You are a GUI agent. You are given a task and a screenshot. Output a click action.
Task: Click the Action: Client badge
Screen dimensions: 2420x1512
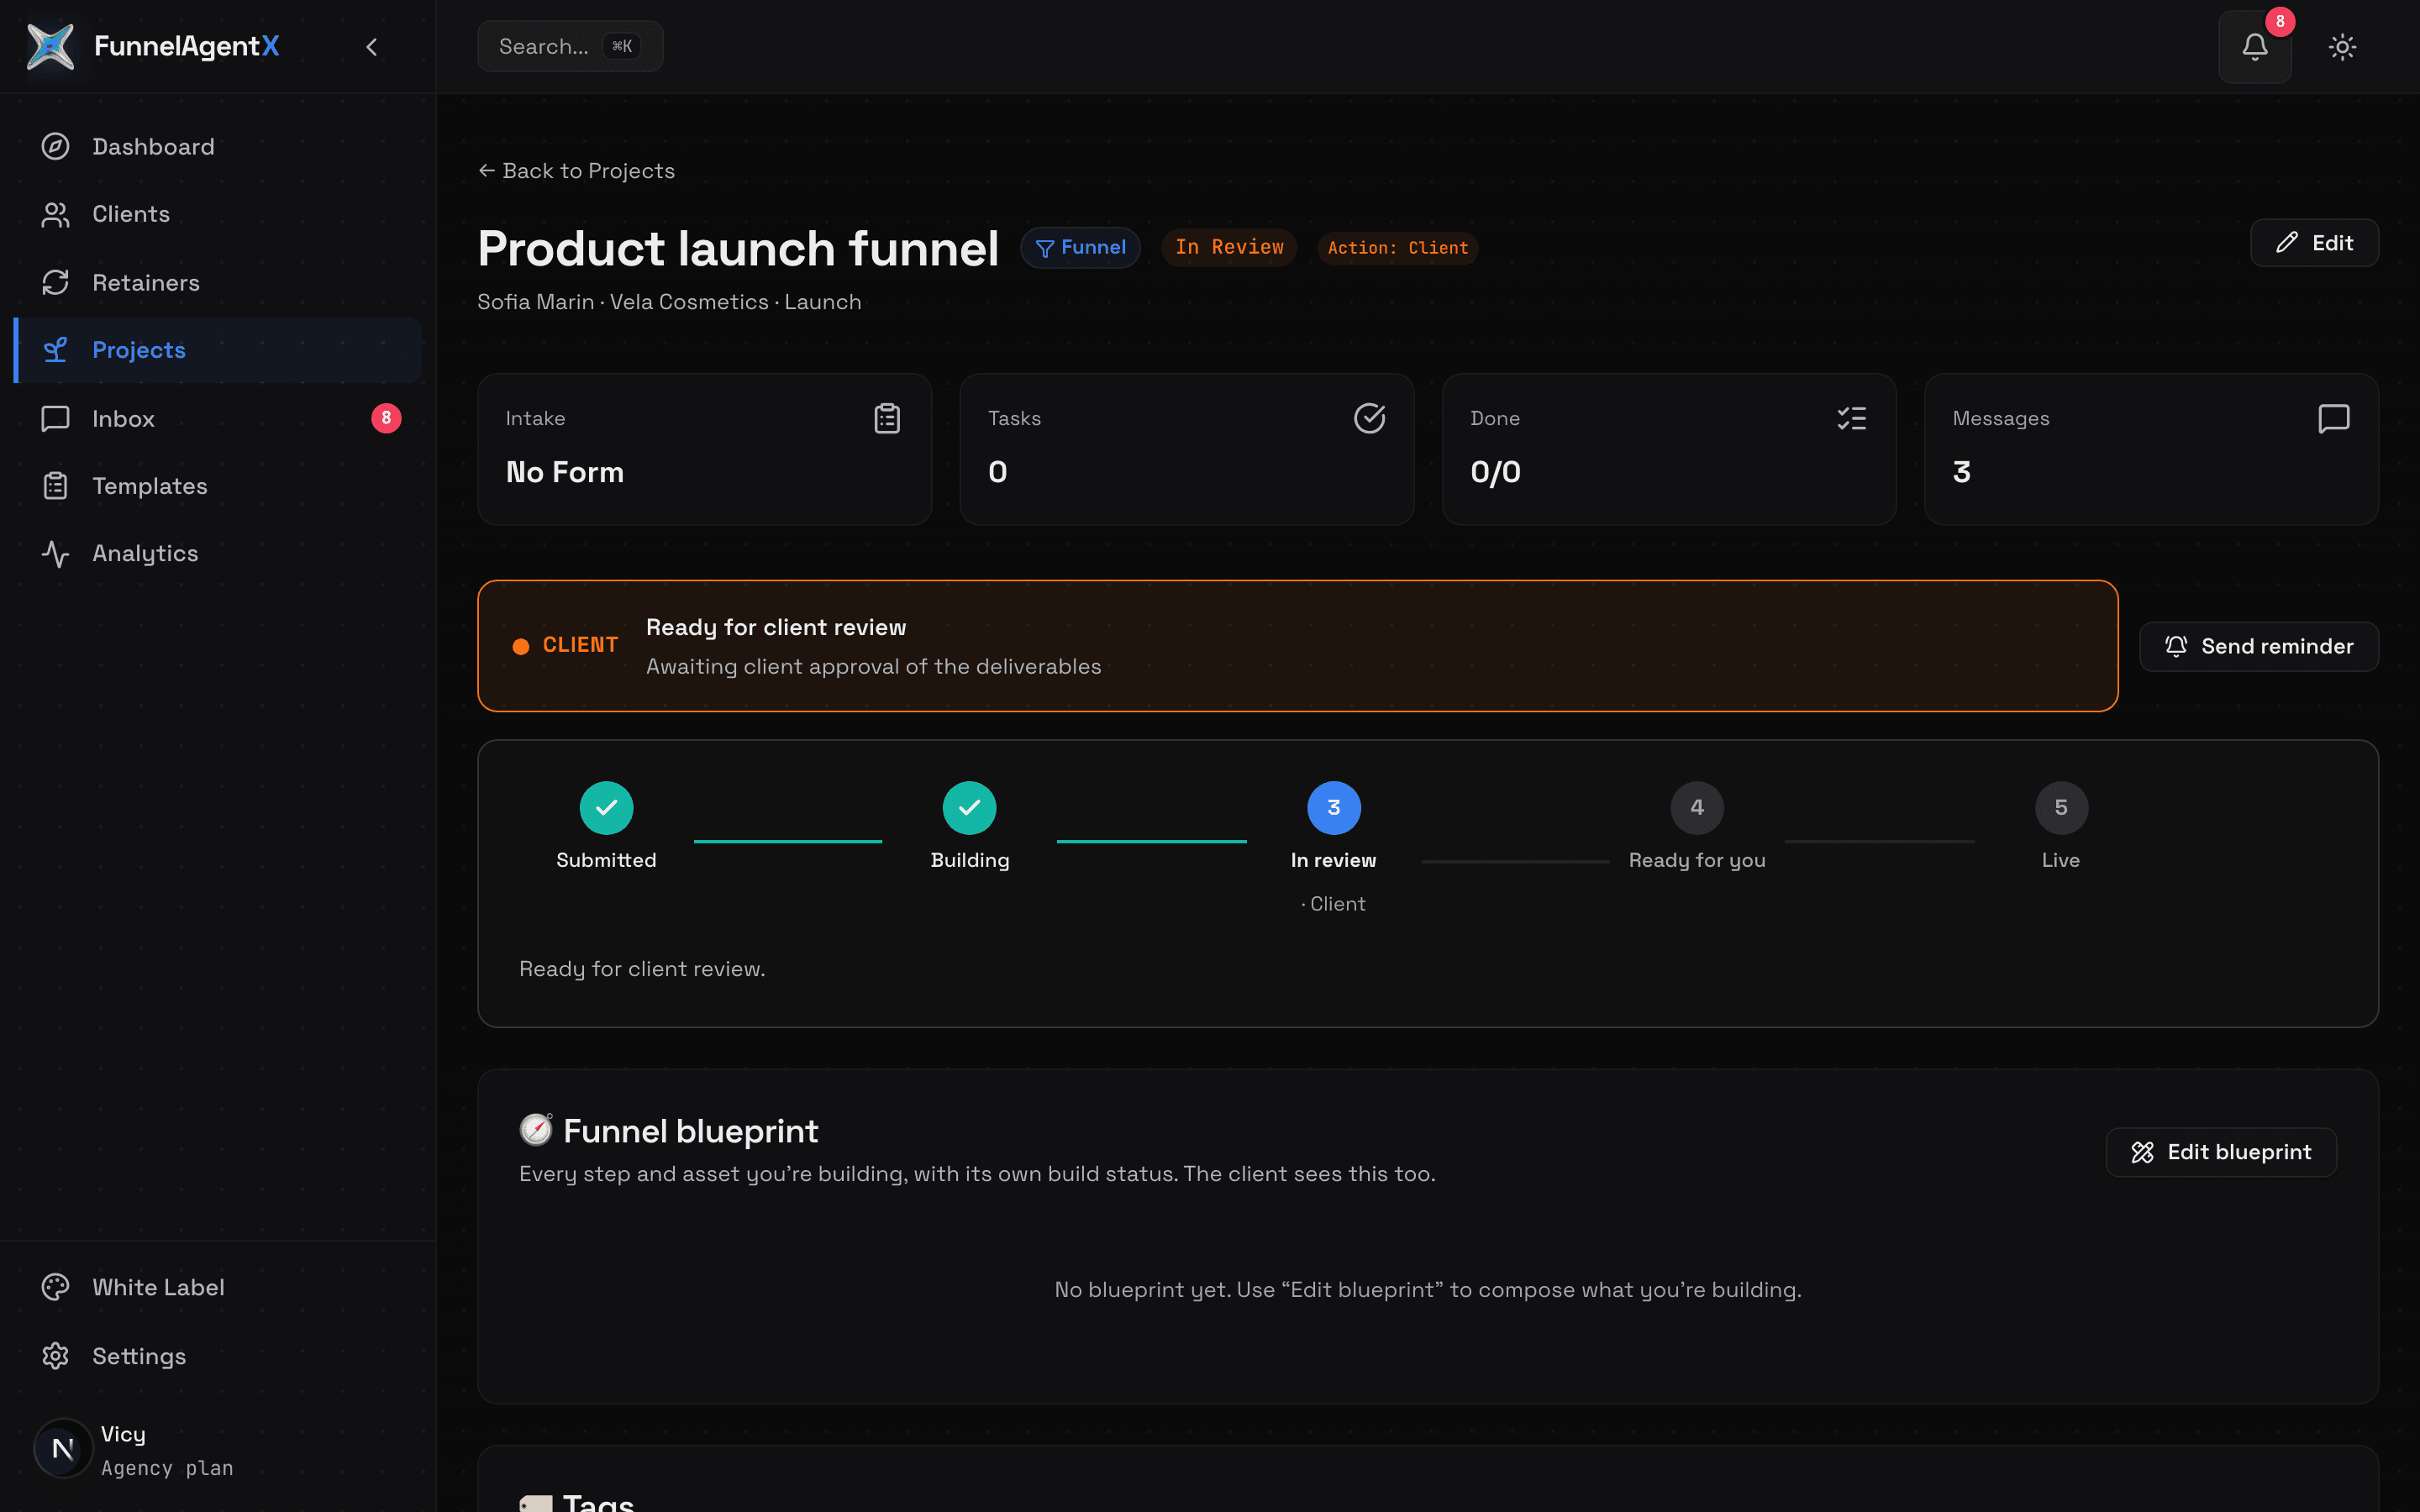click(x=1397, y=248)
